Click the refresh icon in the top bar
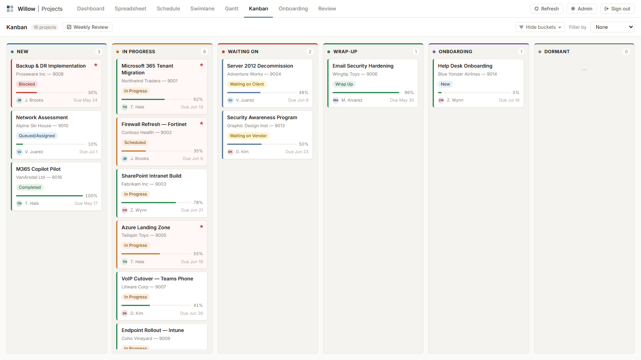This screenshot has width=641, height=360. point(537,9)
